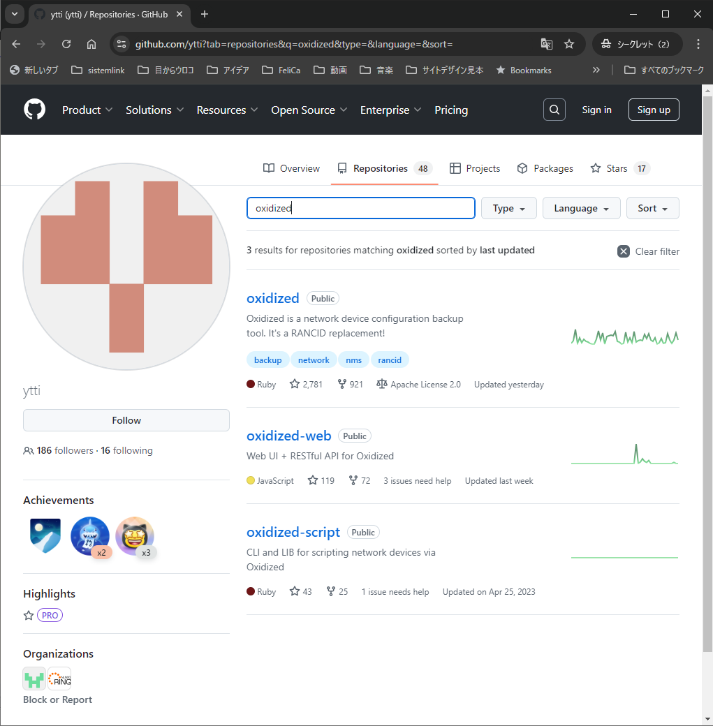713x726 pixels.
Task: Focus the repository search field containing oxidized
Action: (361, 208)
